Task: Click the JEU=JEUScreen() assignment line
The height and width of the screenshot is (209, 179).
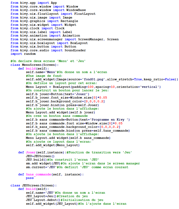Action: [40, 156]
